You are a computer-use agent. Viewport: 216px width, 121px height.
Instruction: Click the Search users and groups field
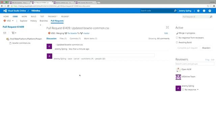tap(195, 64)
